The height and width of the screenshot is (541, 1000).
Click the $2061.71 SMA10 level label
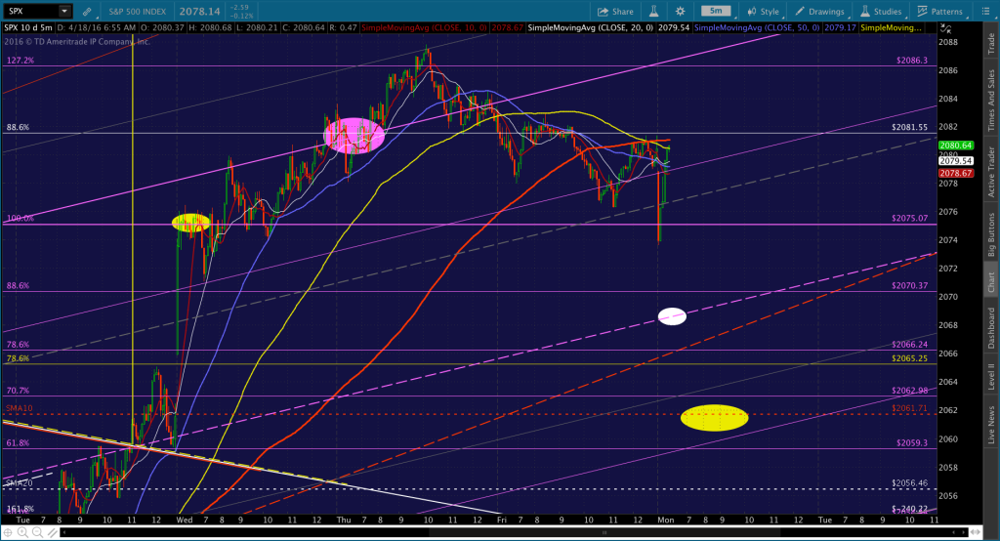click(909, 408)
